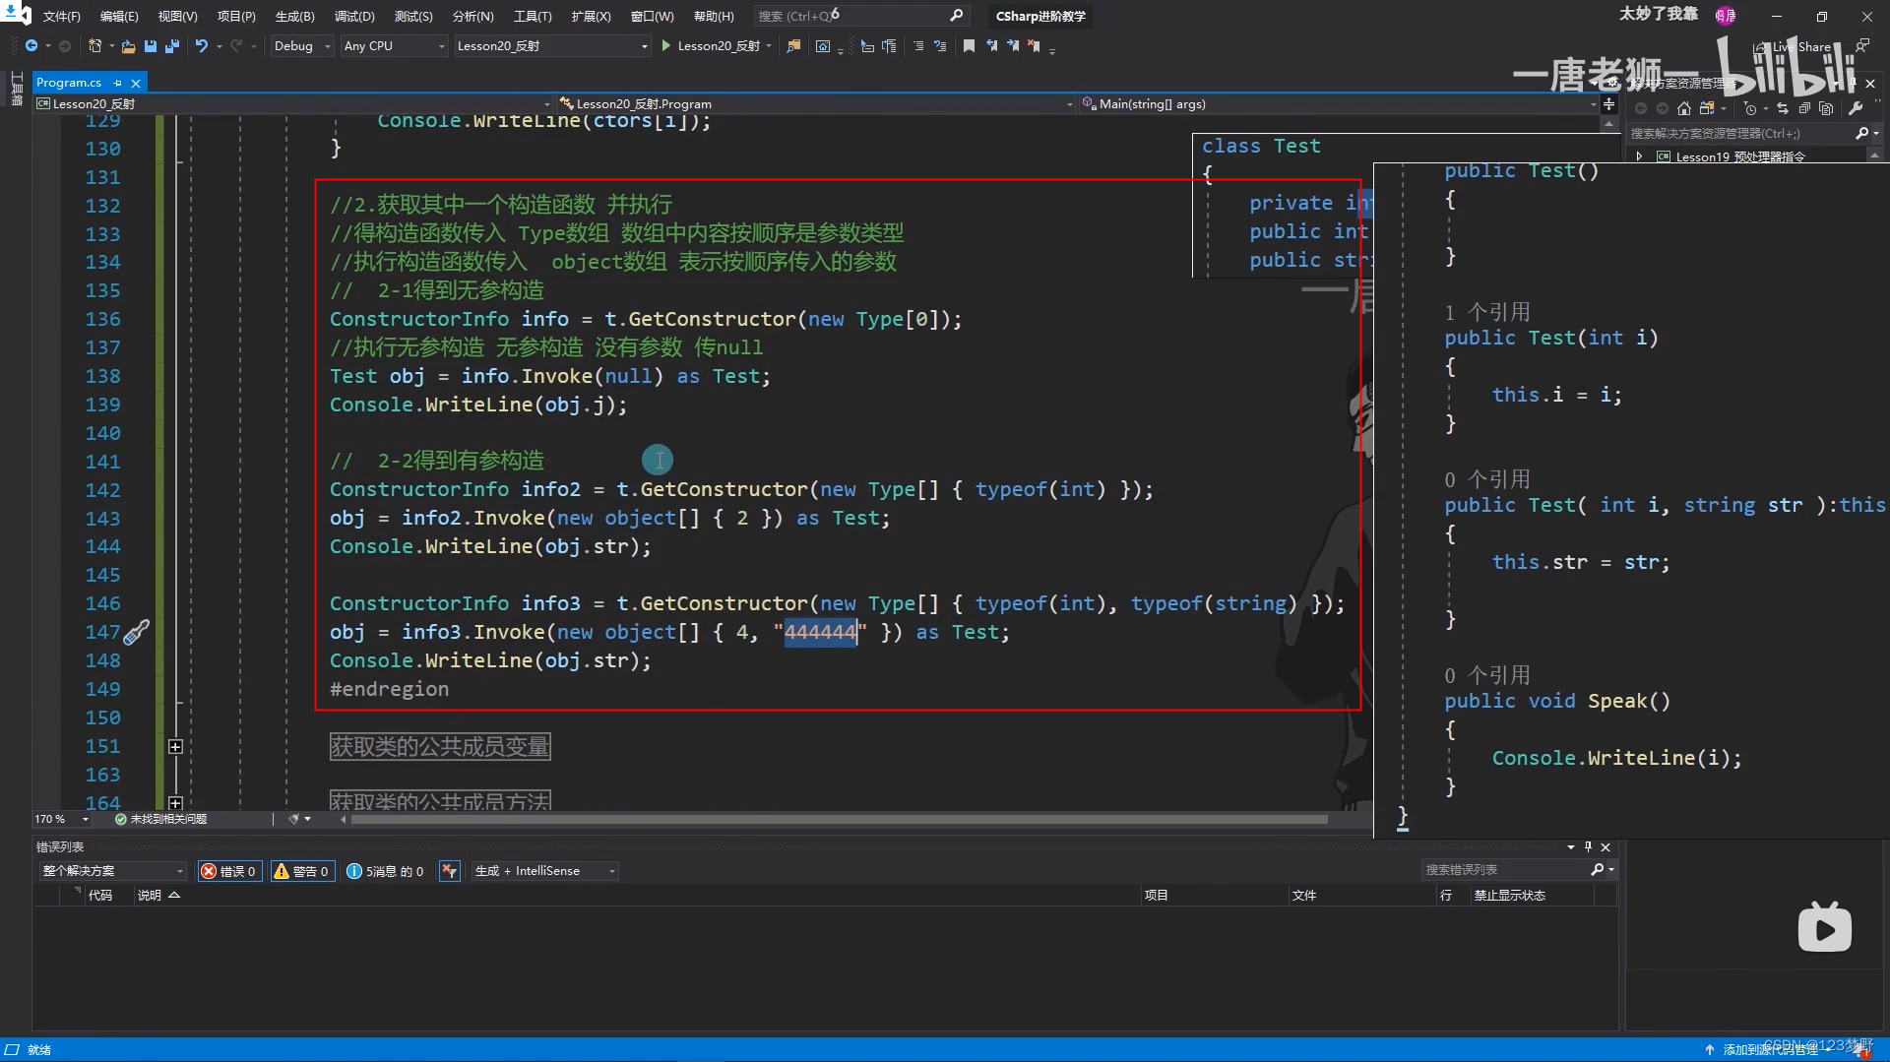Viewport: 1890px width, 1062px height.
Task: Toggle bookmark with the bookmark icon
Action: coord(969,46)
